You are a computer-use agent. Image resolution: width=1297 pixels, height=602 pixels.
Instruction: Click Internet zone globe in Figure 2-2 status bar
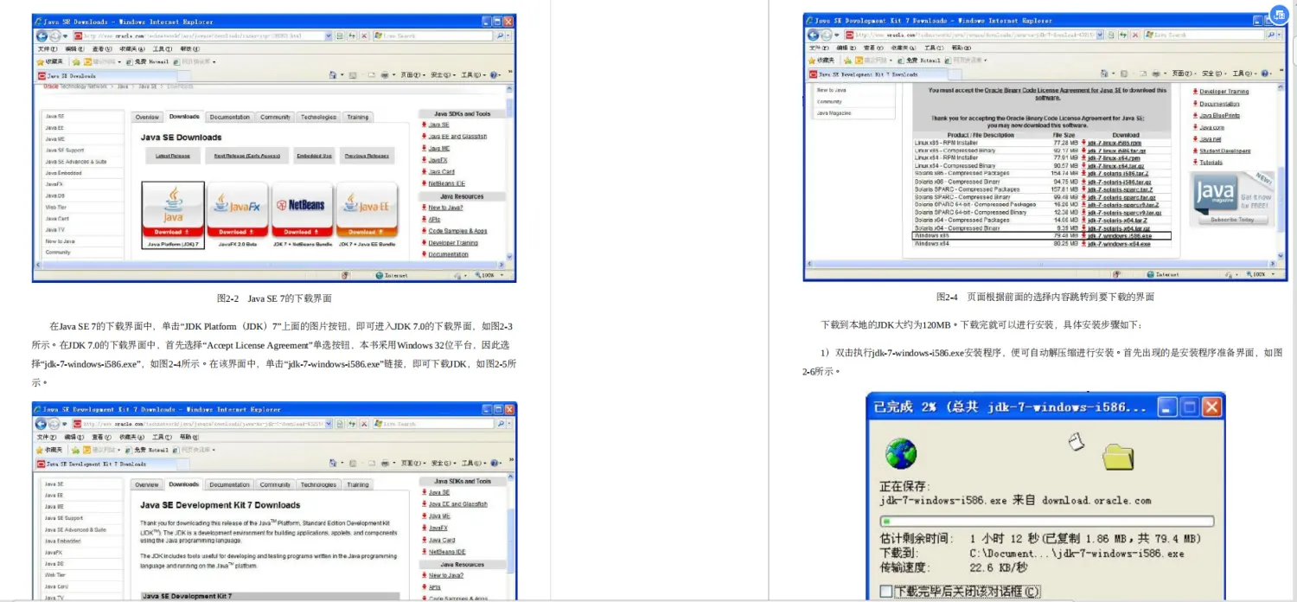380,275
